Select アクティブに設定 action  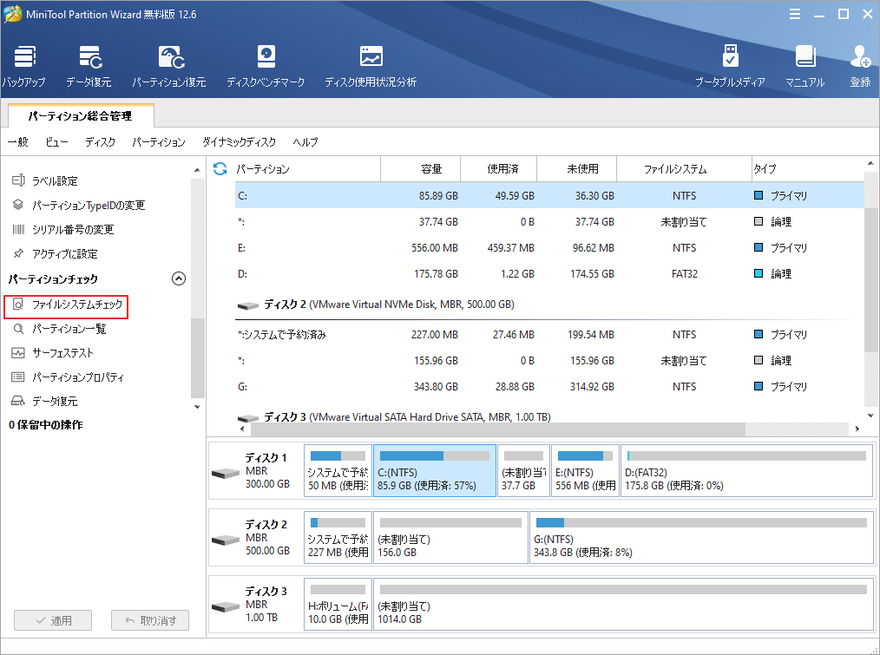tap(55, 253)
